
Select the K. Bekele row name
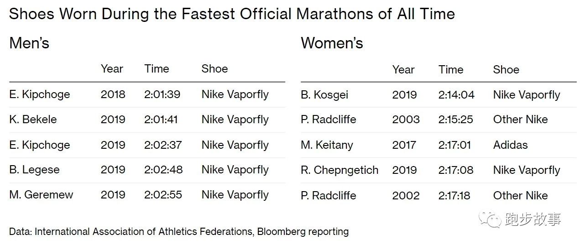point(33,120)
